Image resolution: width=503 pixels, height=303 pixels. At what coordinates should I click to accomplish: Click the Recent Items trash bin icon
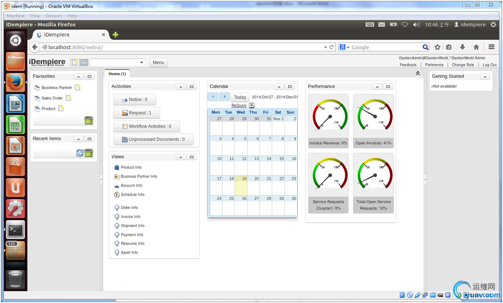click(89, 153)
